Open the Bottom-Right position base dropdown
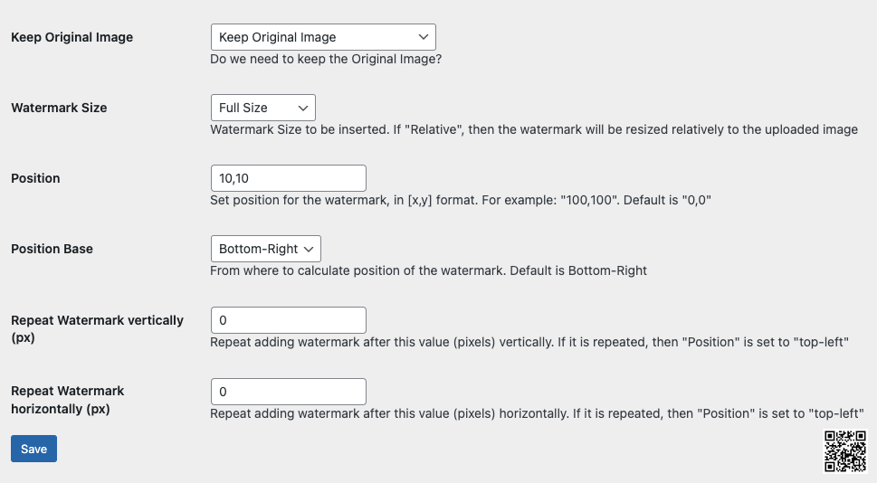This screenshot has width=877, height=483. click(266, 249)
